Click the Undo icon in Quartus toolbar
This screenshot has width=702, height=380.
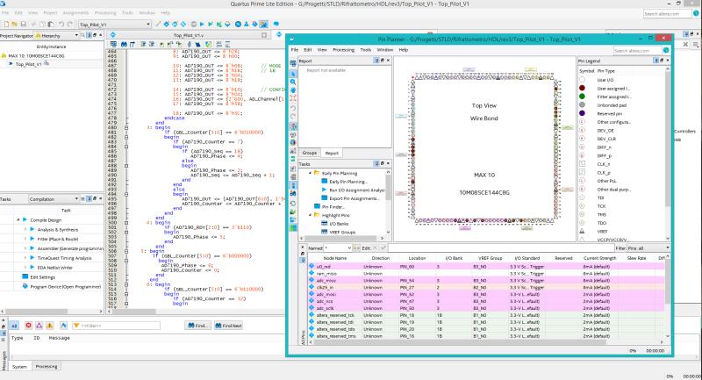click(61, 25)
